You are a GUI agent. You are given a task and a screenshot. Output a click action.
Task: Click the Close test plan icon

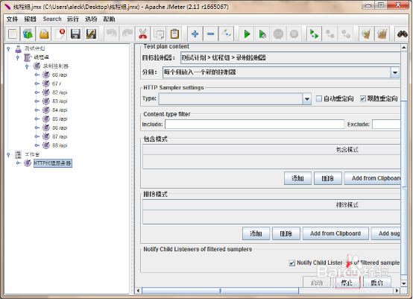(x=60, y=34)
